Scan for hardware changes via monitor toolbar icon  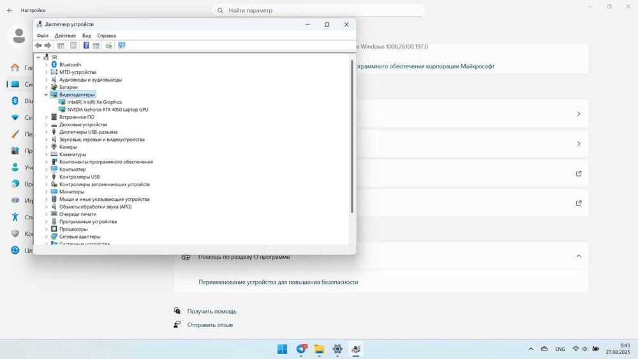tap(122, 45)
